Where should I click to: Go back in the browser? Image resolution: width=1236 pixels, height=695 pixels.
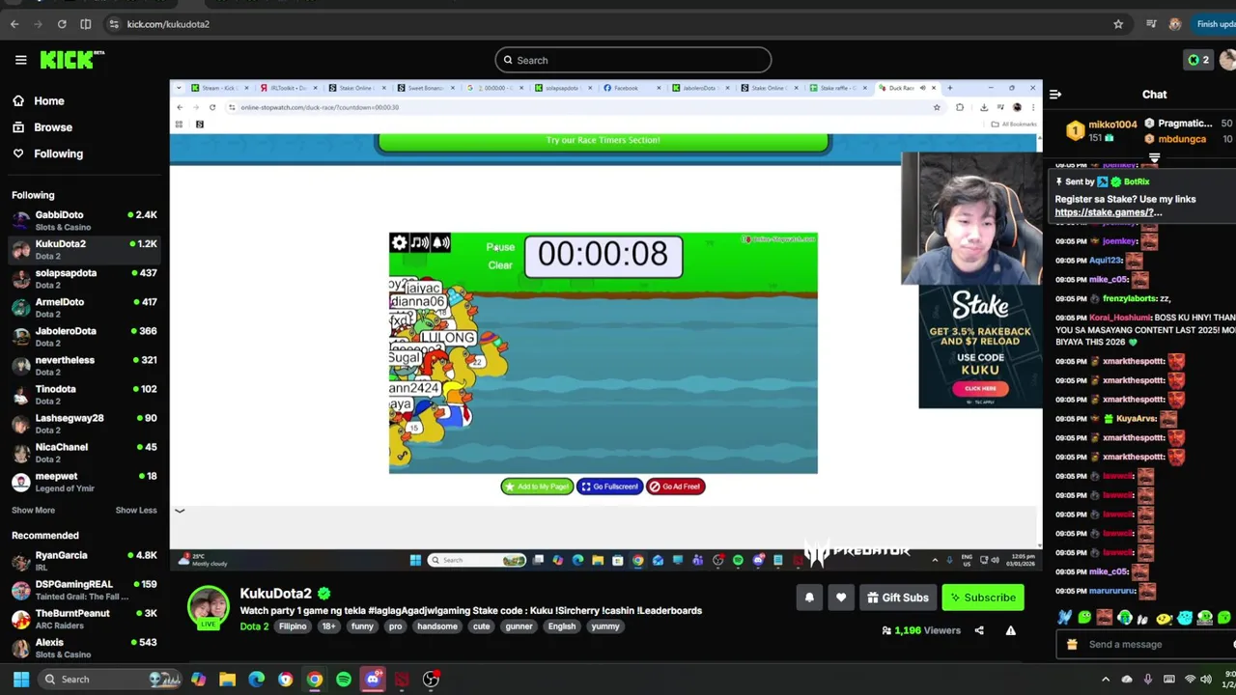point(14,24)
